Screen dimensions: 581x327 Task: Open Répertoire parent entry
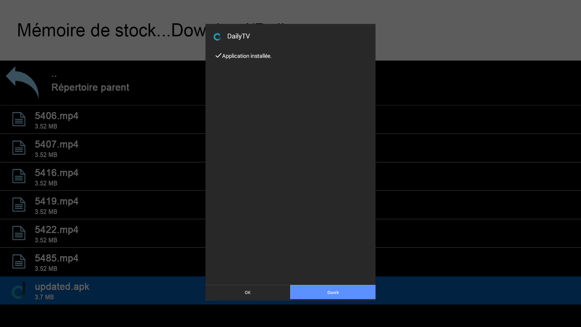(x=90, y=88)
